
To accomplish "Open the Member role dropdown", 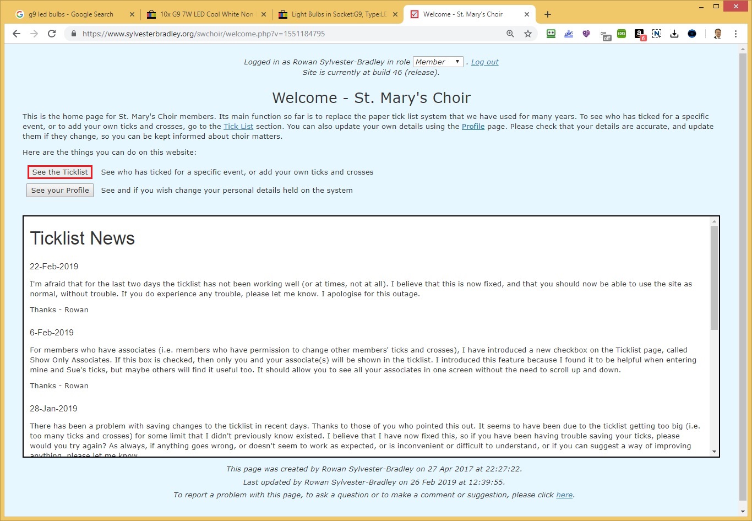I will click(438, 62).
